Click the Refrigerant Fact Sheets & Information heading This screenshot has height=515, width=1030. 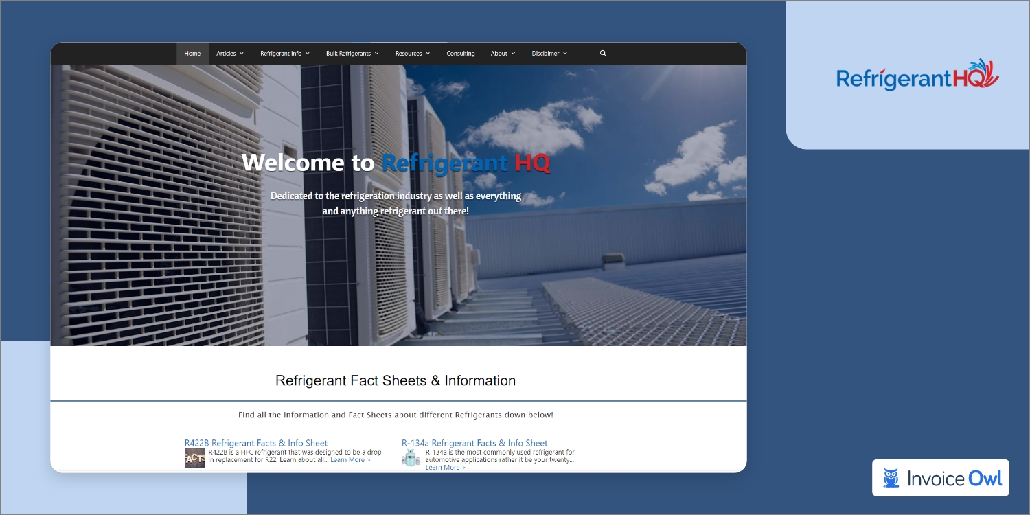396,380
